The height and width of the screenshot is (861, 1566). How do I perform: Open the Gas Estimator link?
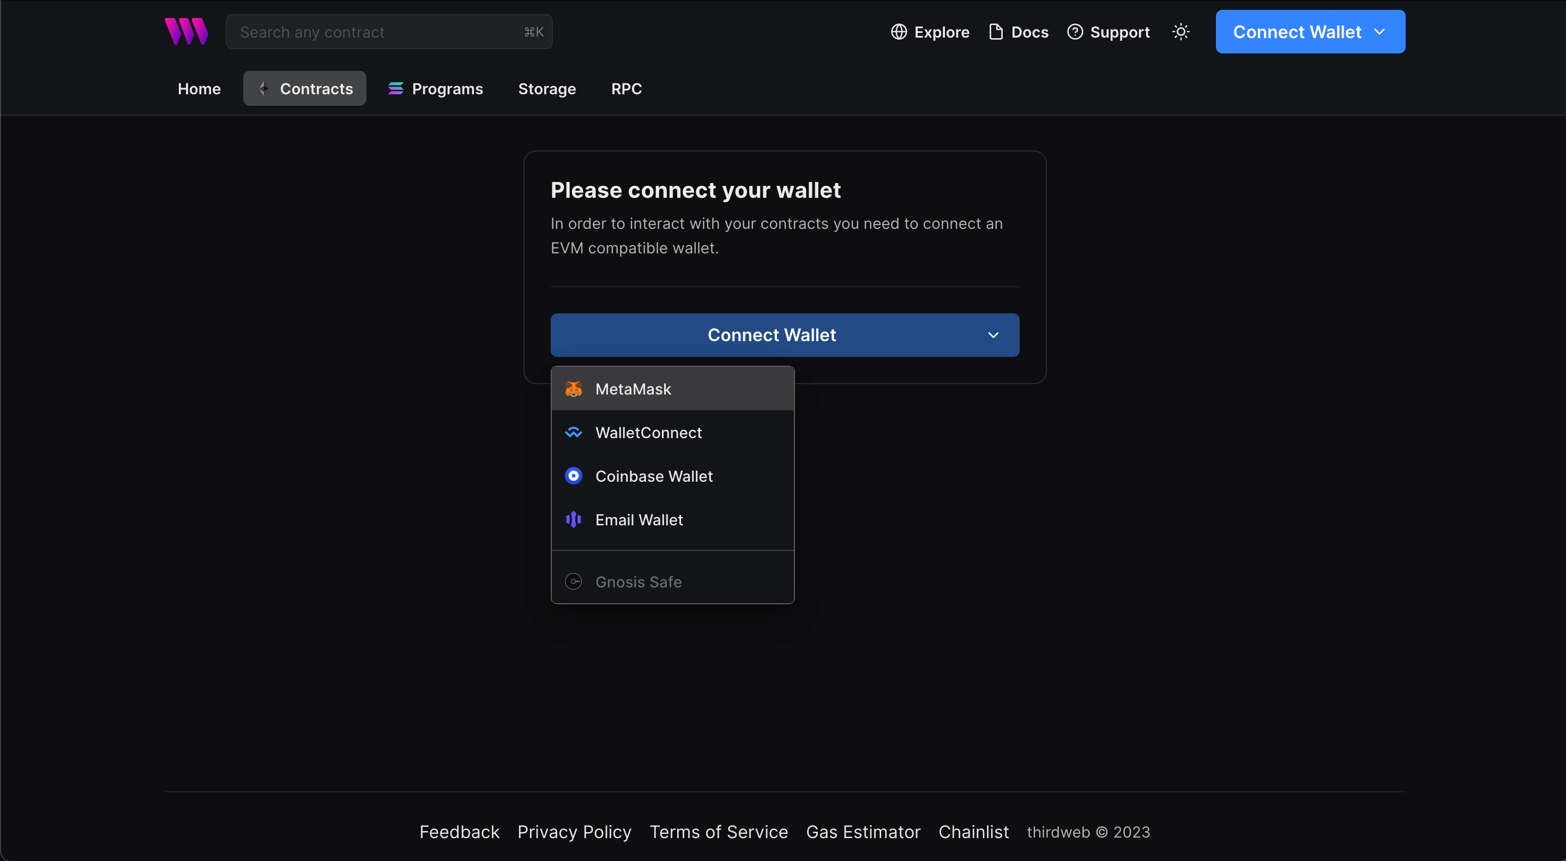tap(863, 830)
